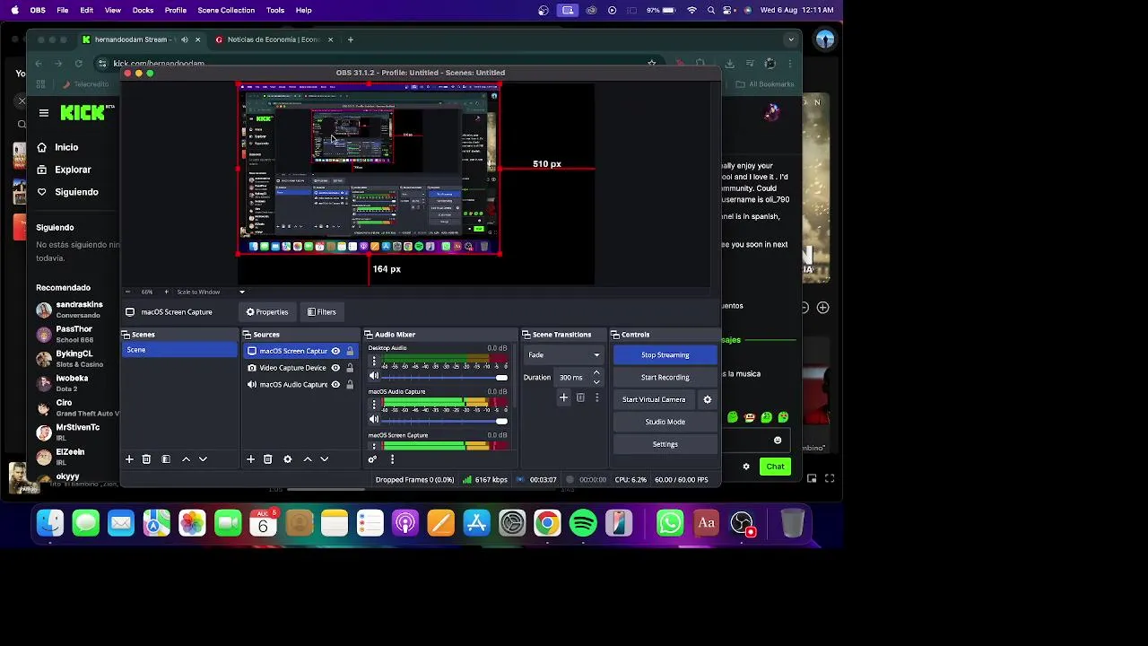Switch to Noticias de Economía Chrome tab
Screen dimensions: 1148x646
(x=274, y=39)
